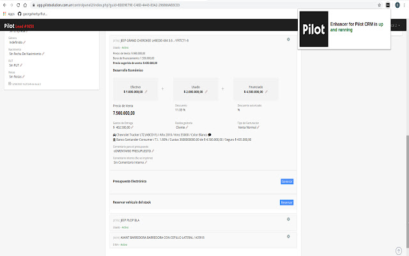Viewport: 409px width, 256px height.
Task: Click the car icon before Chevrolet Tracker
Action: point(114,135)
